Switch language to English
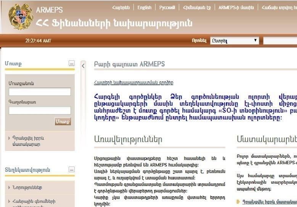Screen dimensions: 297x207 point(144,8)
